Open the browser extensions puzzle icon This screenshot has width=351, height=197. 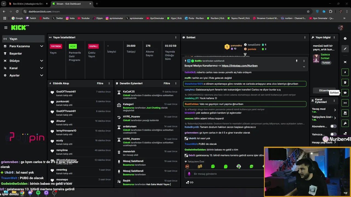330,11
